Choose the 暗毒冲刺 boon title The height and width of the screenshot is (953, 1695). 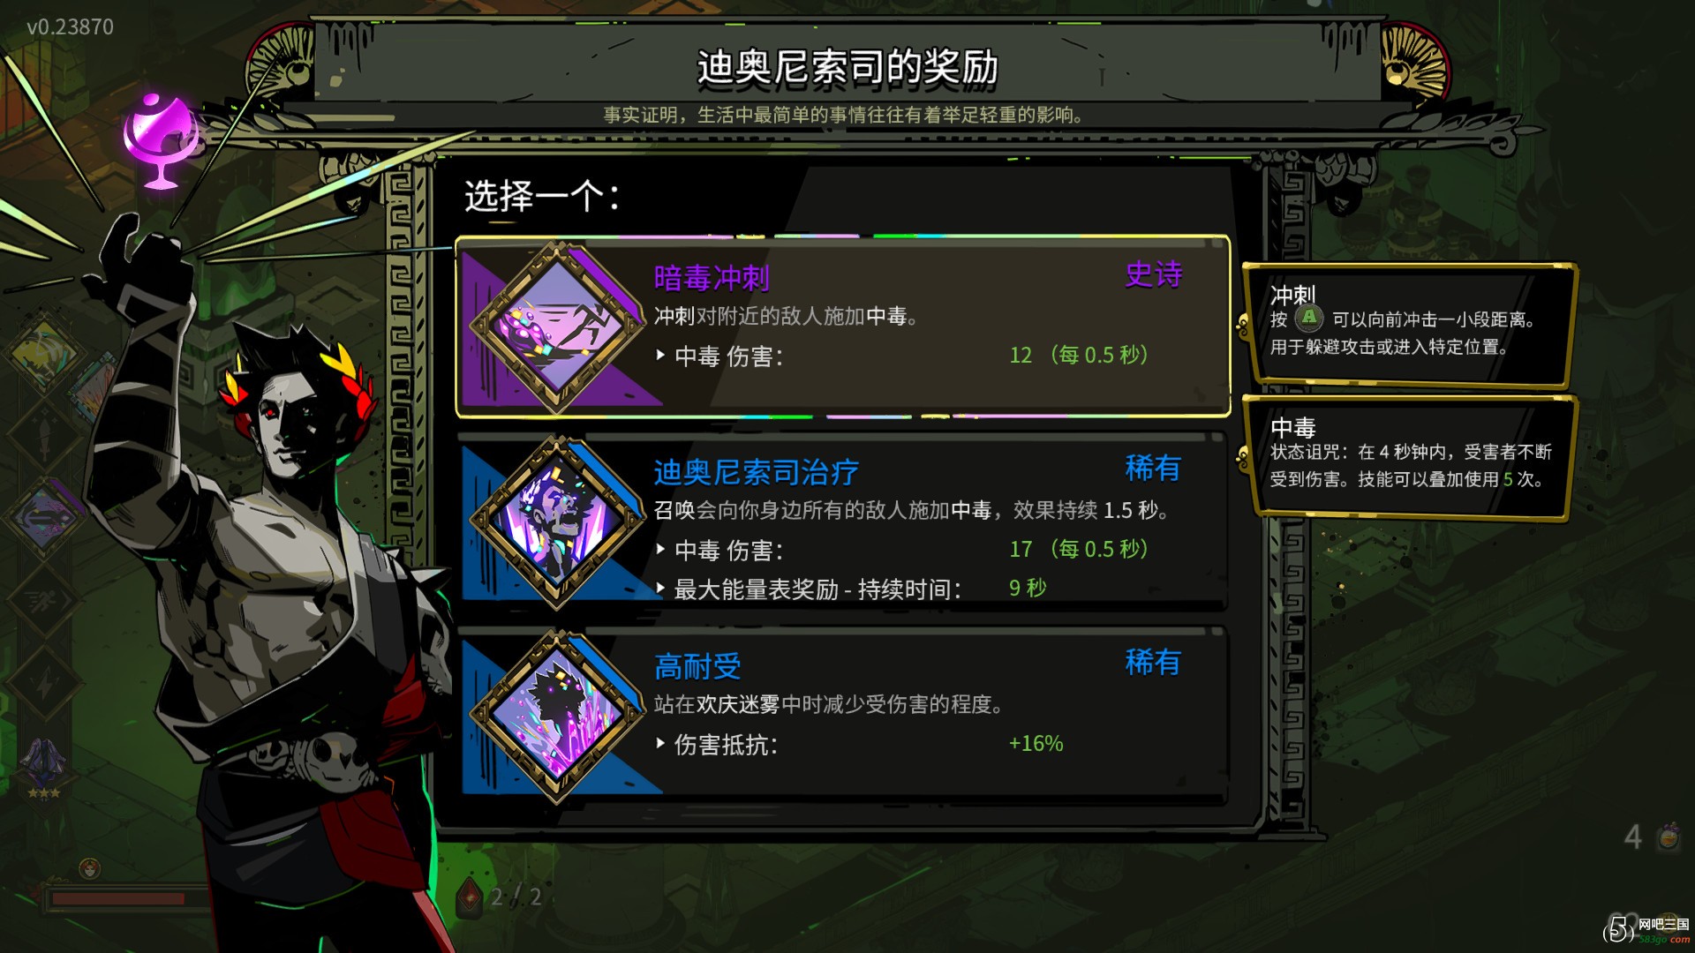(x=712, y=278)
